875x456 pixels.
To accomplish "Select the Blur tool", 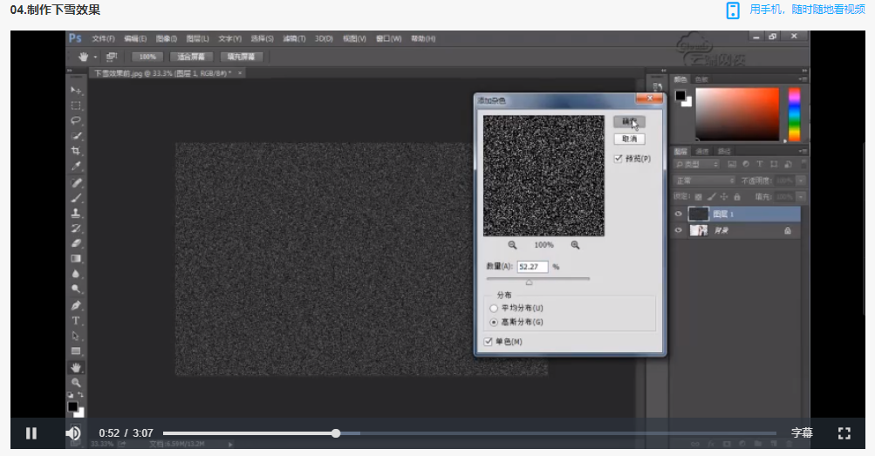I will click(x=76, y=274).
